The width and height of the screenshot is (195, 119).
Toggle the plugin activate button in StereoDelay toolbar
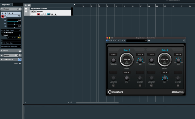pyautogui.click(x=107, y=41)
